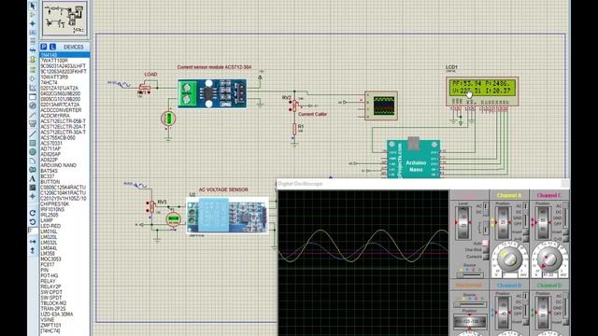Select ARDUINO NANO in the devices list

58,165
